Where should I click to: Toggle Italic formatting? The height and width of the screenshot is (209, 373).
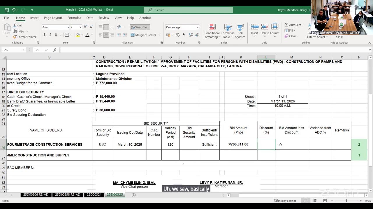(50, 35)
